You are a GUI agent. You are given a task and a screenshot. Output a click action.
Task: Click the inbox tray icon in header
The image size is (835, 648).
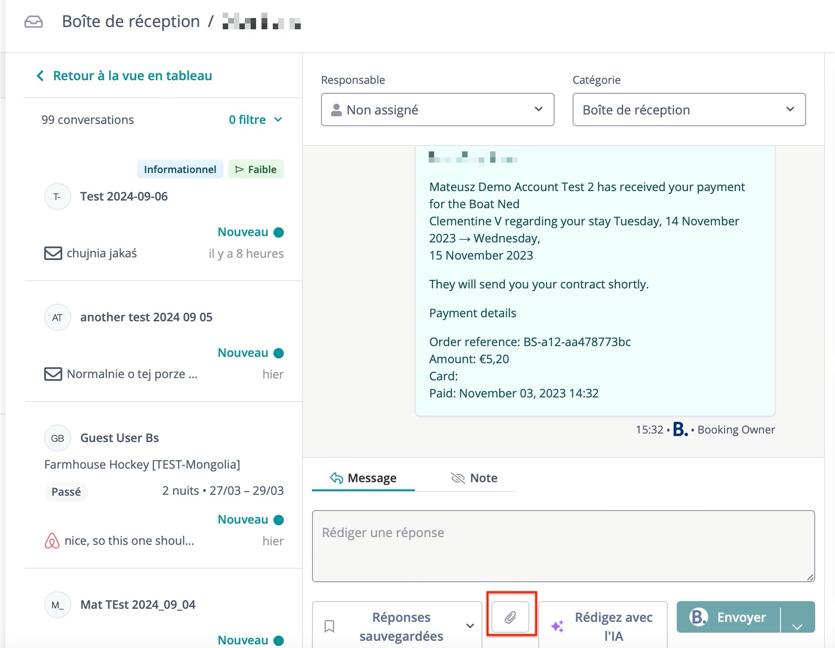tap(33, 22)
